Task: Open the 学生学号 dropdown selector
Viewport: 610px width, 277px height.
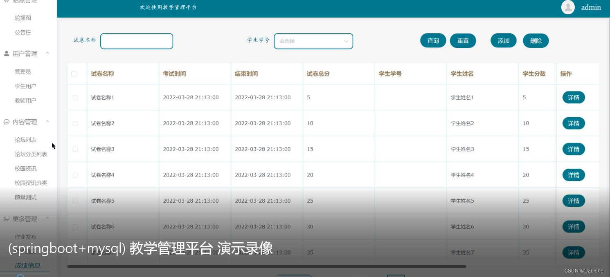Action: [313, 41]
